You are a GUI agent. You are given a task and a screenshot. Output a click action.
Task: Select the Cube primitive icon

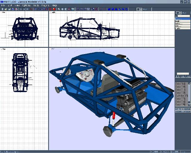tap(109, 9)
